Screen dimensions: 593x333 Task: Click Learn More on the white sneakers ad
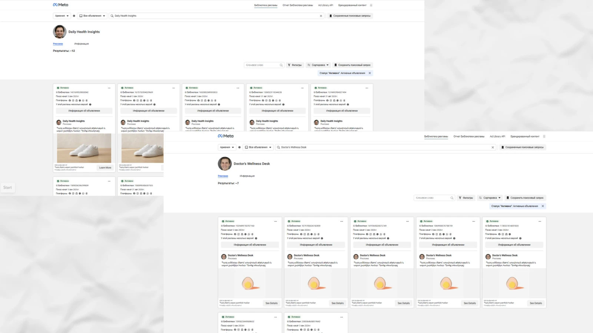click(105, 168)
